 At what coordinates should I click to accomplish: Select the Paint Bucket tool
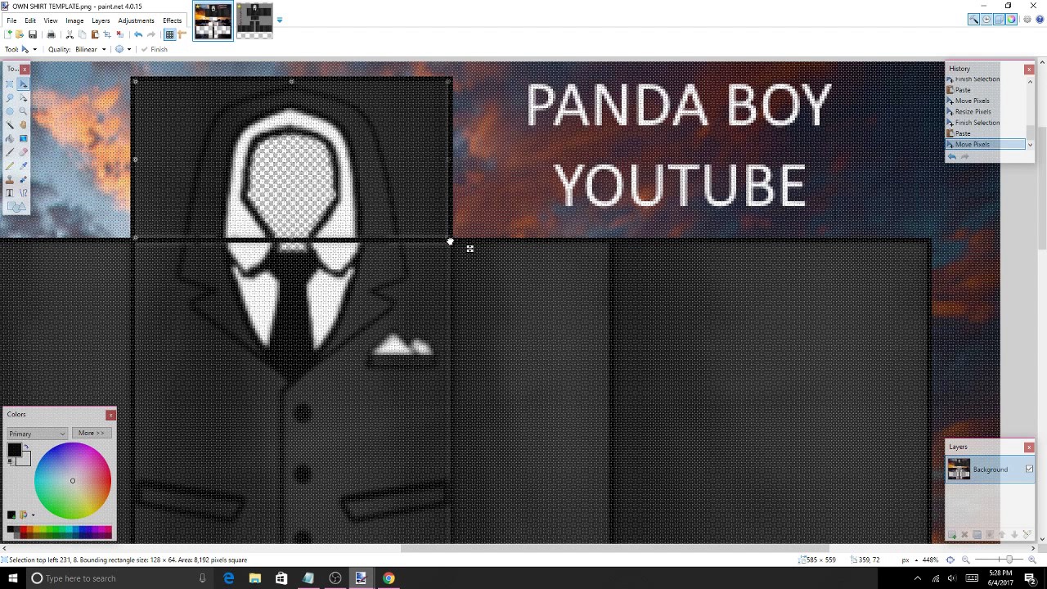click(x=10, y=139)
